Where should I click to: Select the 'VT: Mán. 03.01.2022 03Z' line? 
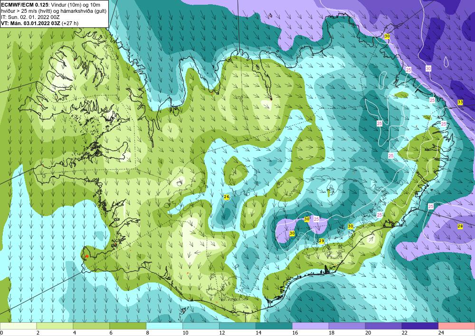(40, 23)
